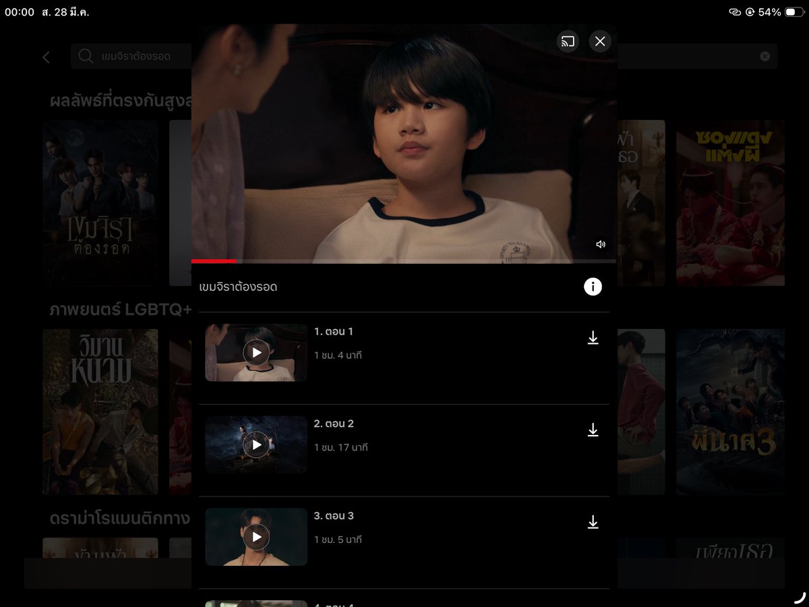Clear the search field text
Image resolution: width=809 pixels, height=607 pixels.
point(765,57)
